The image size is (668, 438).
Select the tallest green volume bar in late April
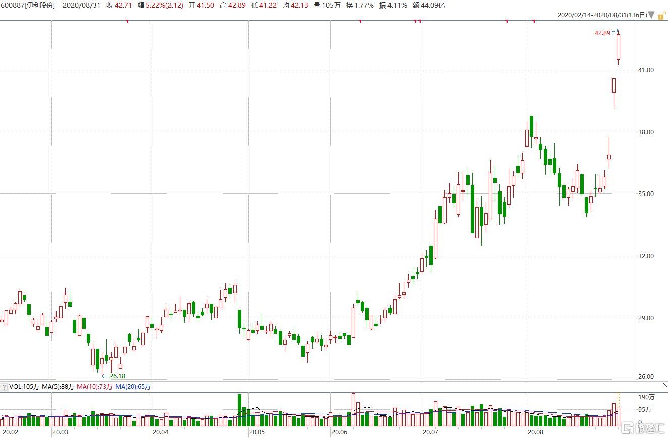[239, 410]
